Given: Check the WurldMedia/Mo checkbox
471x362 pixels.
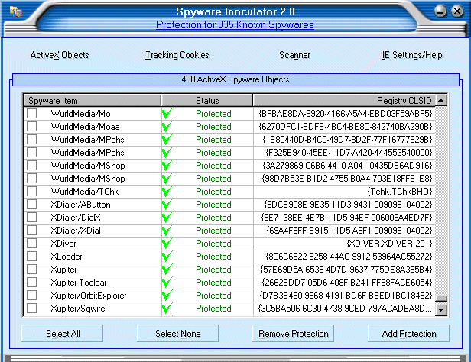Looking at the screenshot, I should click(32, 114).
